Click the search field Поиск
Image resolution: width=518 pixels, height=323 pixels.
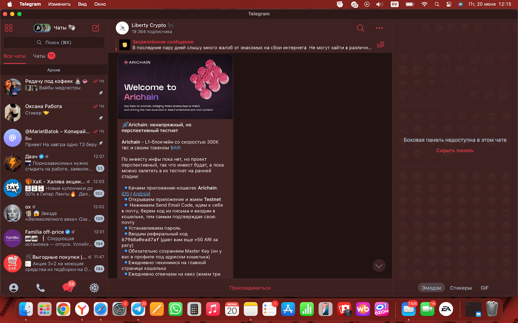pyautogui.click(x=54, y=42)
